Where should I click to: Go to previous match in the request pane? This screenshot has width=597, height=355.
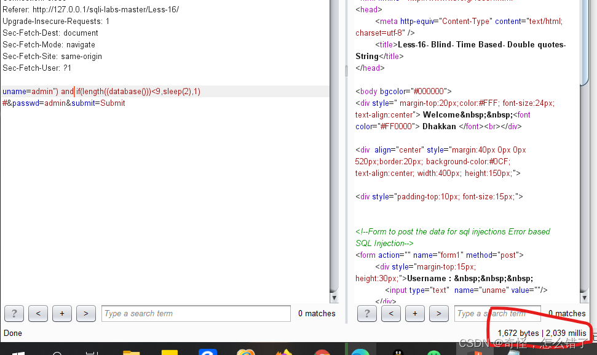click(38, 314)
